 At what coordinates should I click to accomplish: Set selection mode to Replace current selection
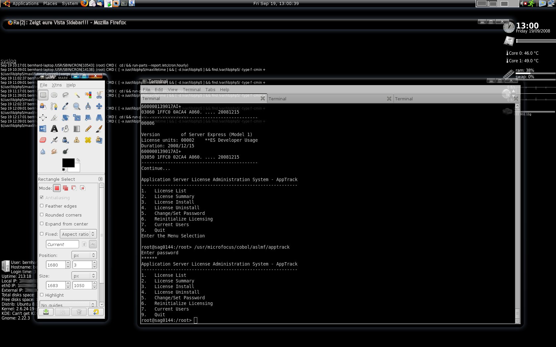click(57, 188)
